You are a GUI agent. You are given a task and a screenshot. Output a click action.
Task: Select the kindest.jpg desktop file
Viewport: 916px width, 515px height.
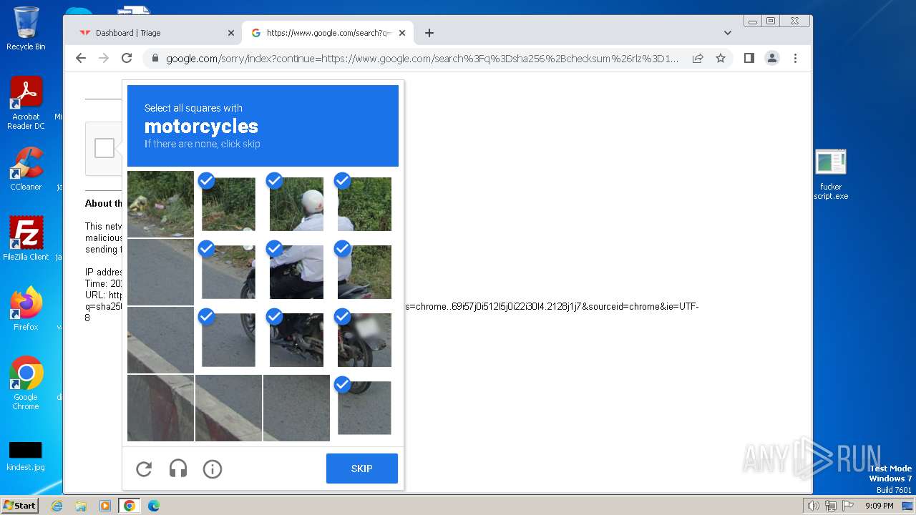click(26, 457)
